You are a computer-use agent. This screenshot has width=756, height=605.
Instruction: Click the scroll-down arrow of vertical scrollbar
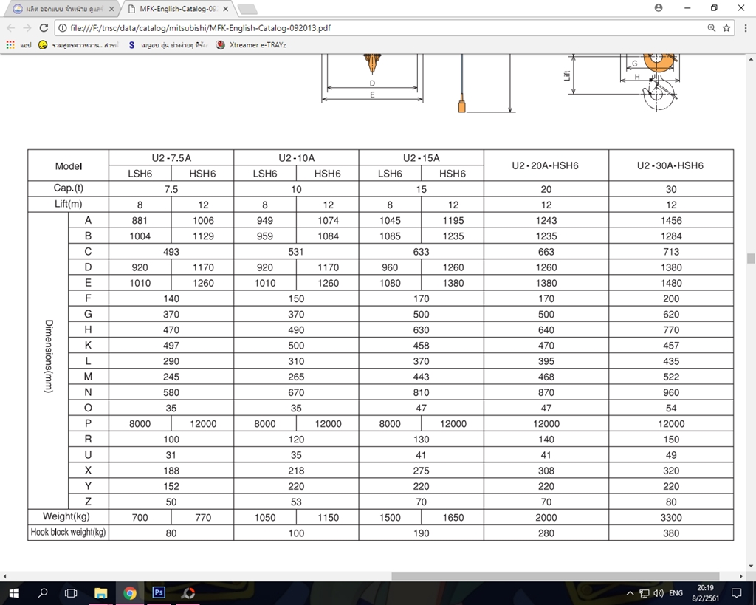pos(751,567)
